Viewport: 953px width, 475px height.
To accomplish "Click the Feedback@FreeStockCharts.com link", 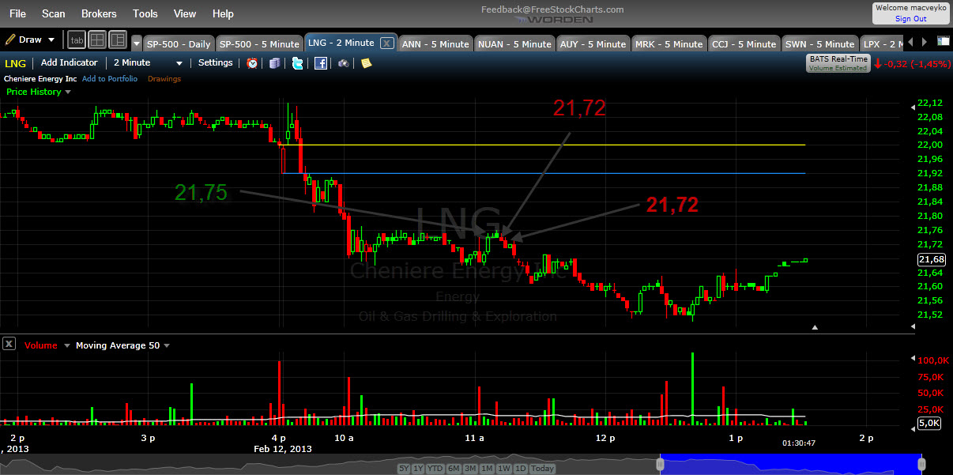I will tap(552, 9).
